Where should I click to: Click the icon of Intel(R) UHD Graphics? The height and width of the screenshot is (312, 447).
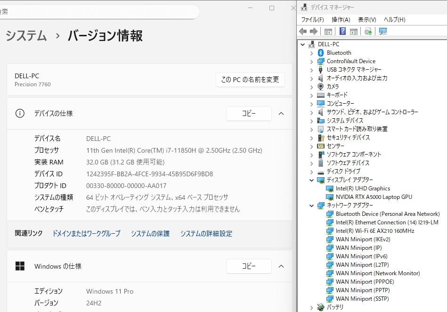point(330,189)
